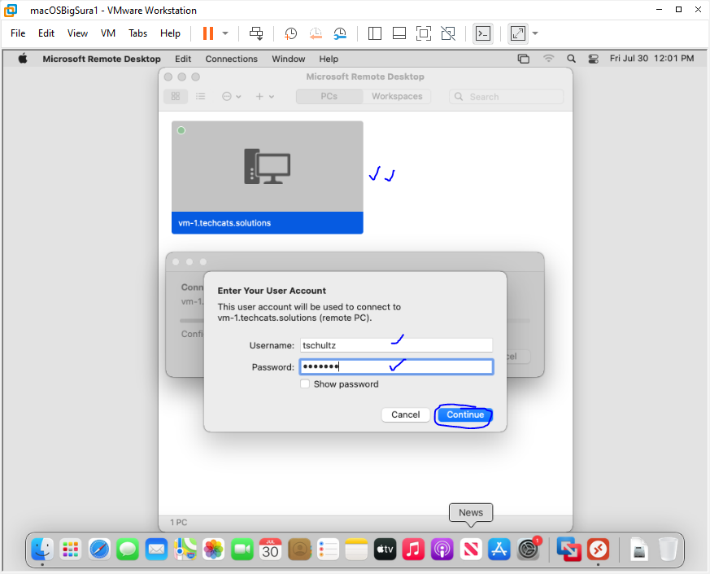
Task: Open Launchpad from the Dock
Action: (x=71, y=550)
